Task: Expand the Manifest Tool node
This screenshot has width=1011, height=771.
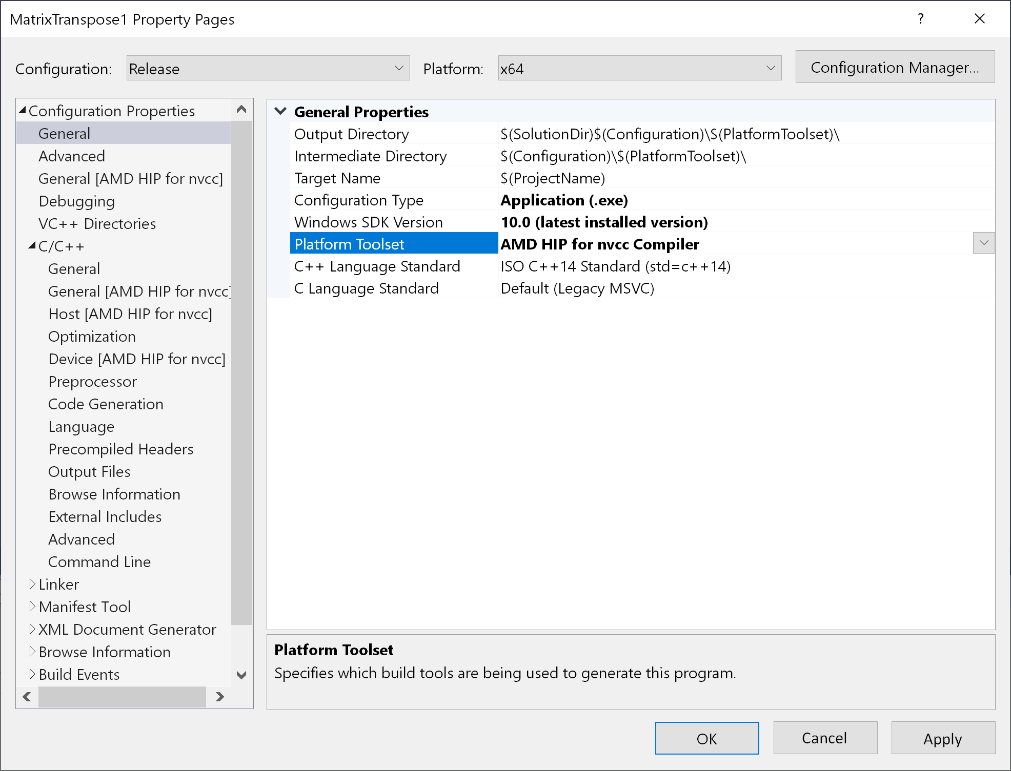Action: tap(32, 607)
